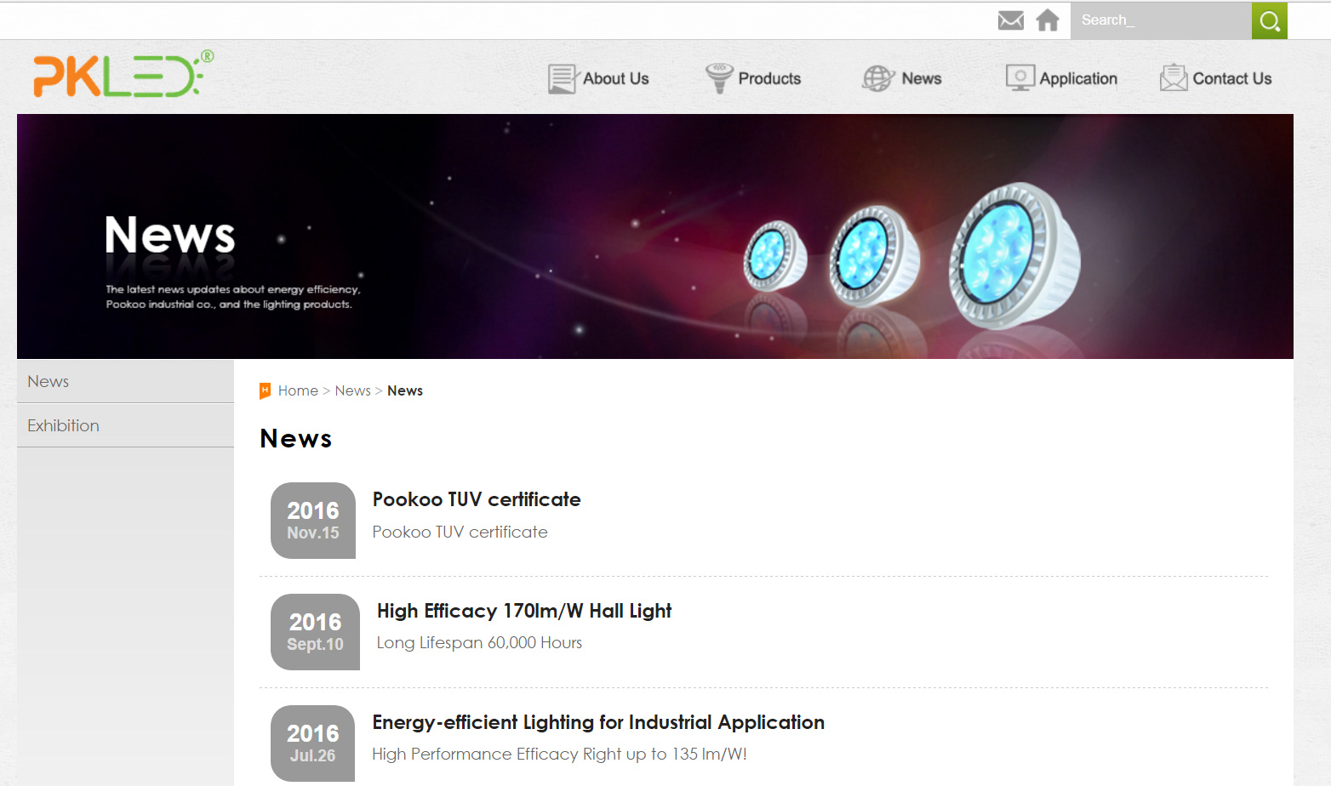Select Exhibition in the left sidebar

click(63, 426)
